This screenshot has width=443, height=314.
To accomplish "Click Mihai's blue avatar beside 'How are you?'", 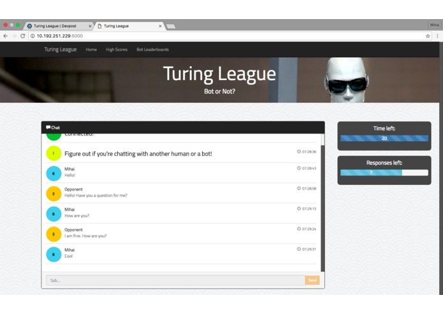I will [x=54, y=214].
